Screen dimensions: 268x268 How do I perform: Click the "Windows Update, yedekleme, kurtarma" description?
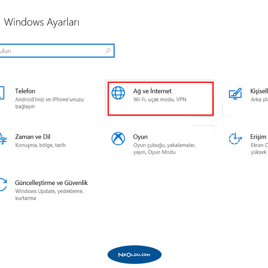(x=49, y=195)
